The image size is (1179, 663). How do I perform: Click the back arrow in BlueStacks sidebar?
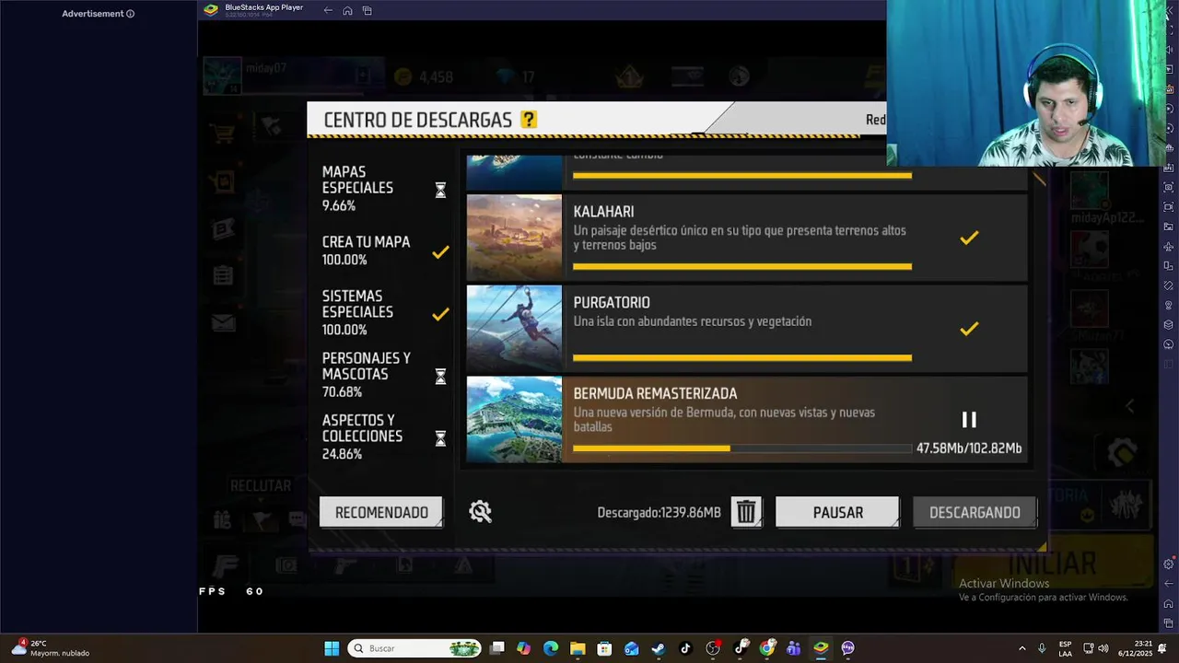pyautogui.click(x=1169, y=584)
